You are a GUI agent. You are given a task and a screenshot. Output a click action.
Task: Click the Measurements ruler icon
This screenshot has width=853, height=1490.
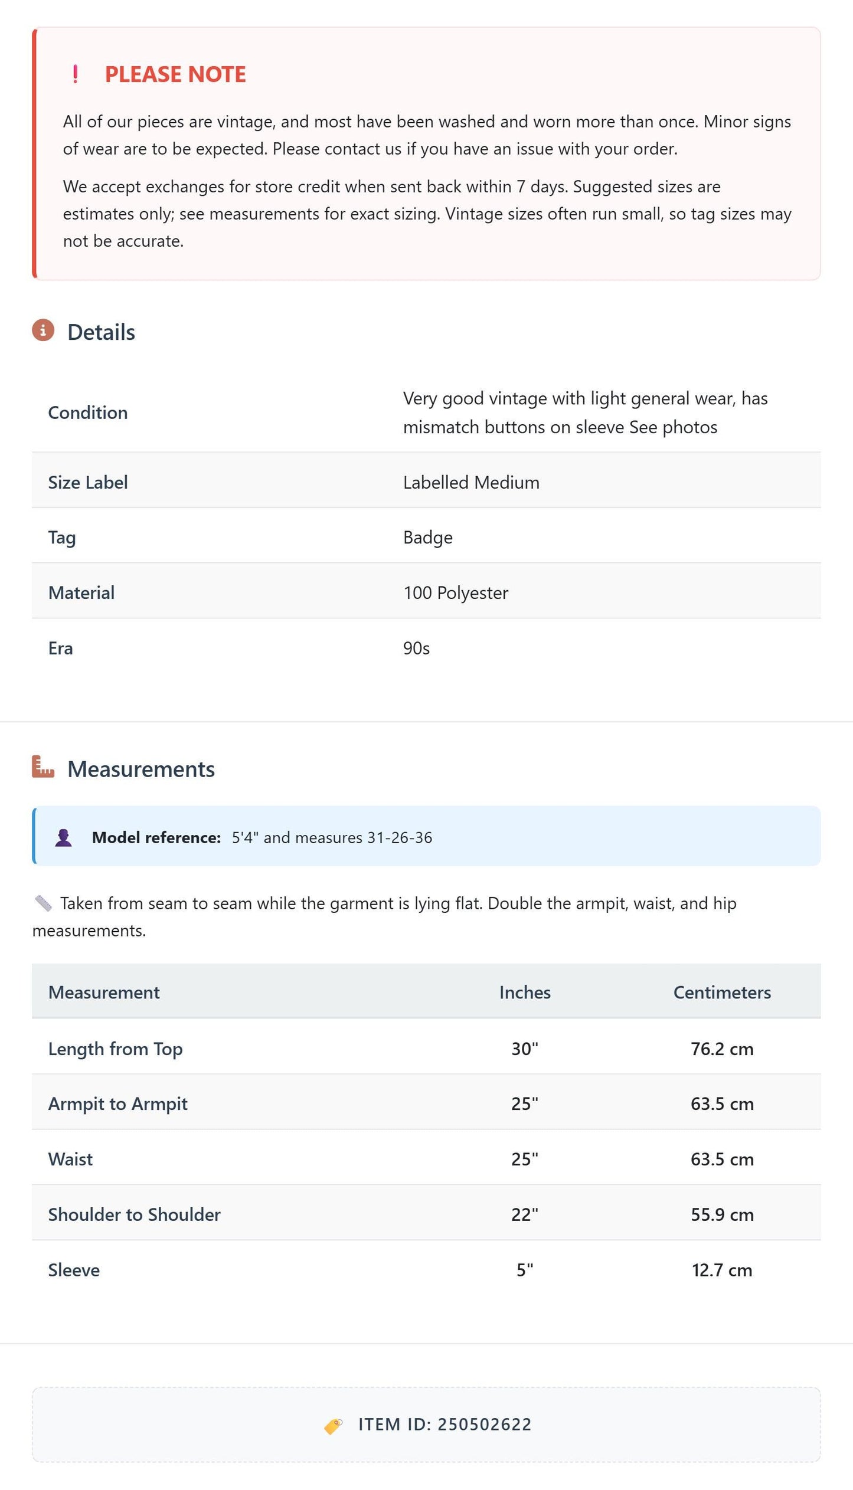(43, 767)
